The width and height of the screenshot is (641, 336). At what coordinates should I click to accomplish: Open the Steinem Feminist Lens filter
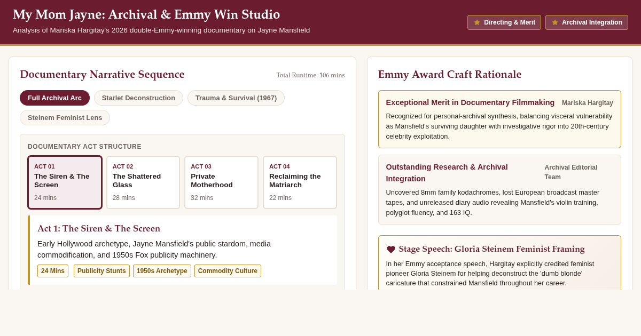click(x=65, y=117)
